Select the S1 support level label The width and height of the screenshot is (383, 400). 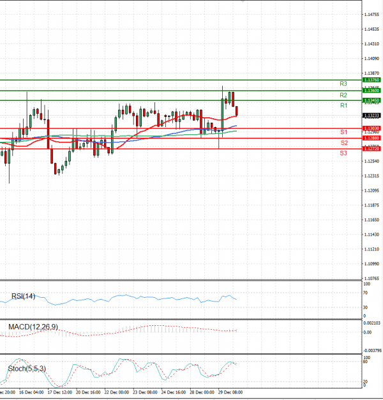pyautogui.click(x=343, y=132)
